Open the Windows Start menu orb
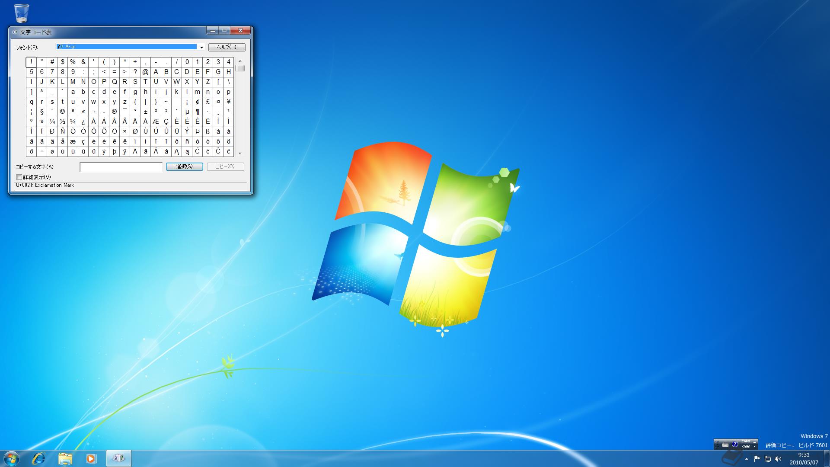 [x=12, y=458]
